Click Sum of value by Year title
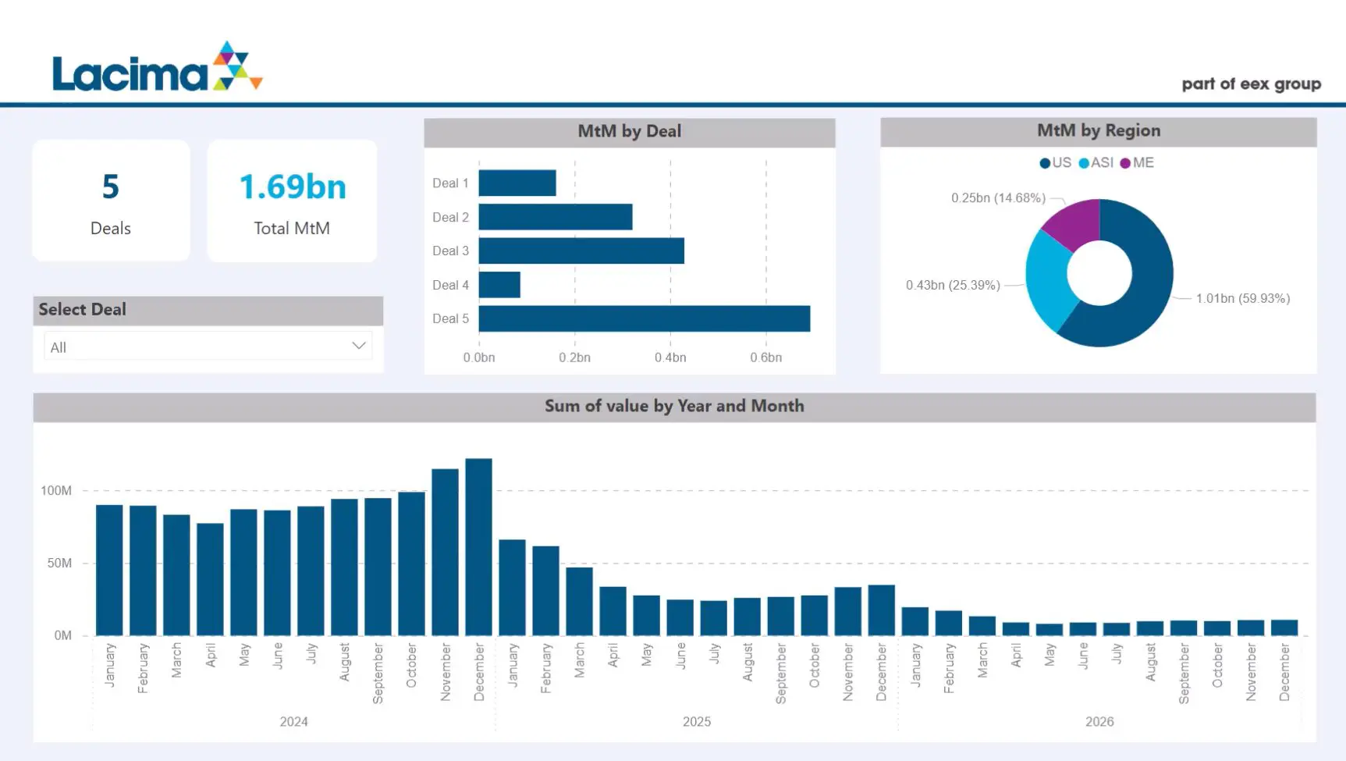Screen dimensions: 1346x761 (674, 406)
